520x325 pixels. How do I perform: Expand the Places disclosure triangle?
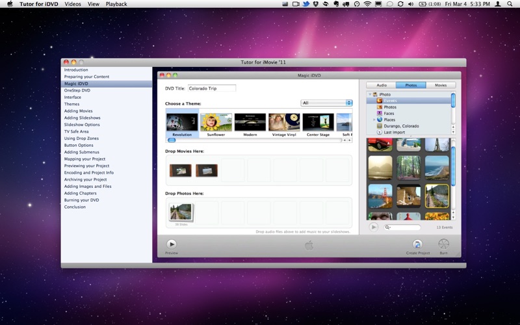374,120
